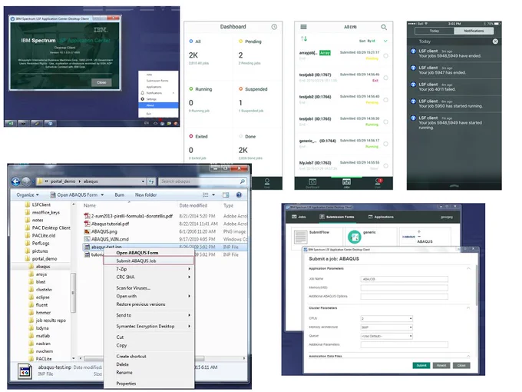Select the Abaqus tutorial.pdf file
This screenshot has width=522, height=392.
coord(111,224)
